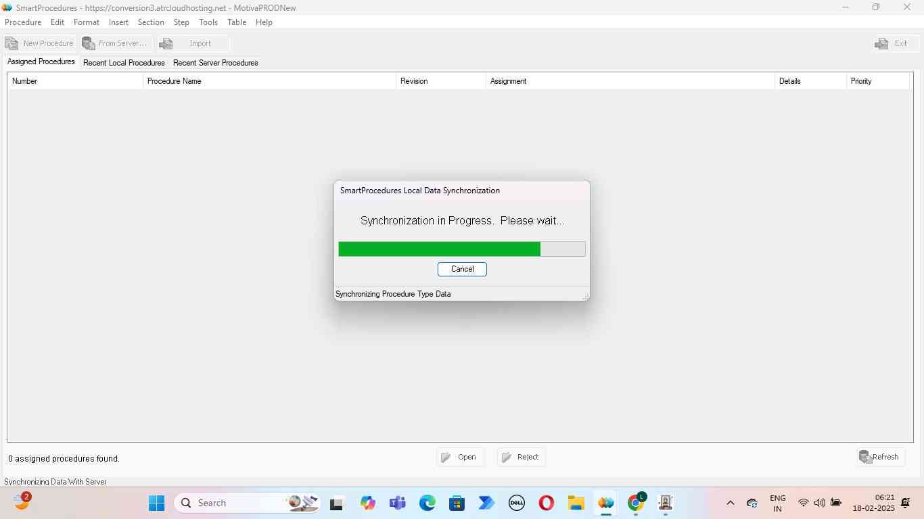Open the Windows Start menu
The image size is (924, 519).
(x=156, y=503)
